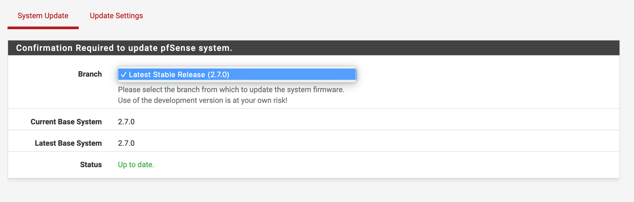Switch to the Update Settings tab
This screenshot has height=202, width=634.
(116, 16)
